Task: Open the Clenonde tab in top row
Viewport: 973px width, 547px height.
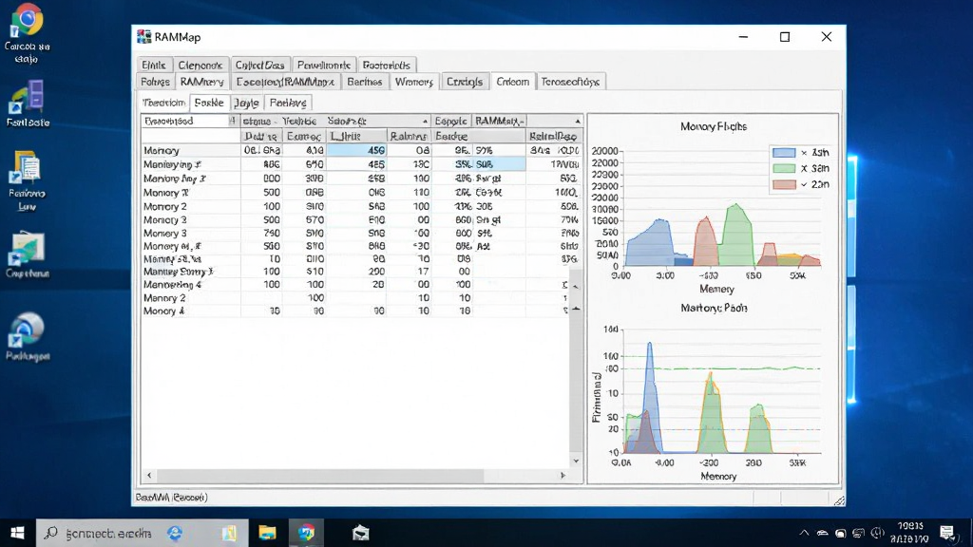Action: coord(200,66)
